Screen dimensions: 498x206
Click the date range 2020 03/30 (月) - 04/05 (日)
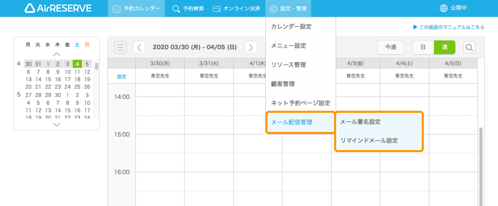tap(195, 47)
